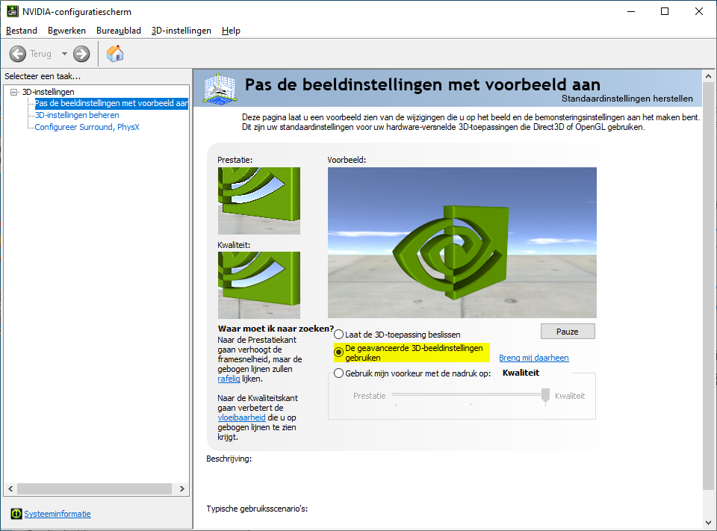Viewport: 717px width, 531px height.
Task: Click the 'rafelig' glossary link
Action: tap(229, 379)
